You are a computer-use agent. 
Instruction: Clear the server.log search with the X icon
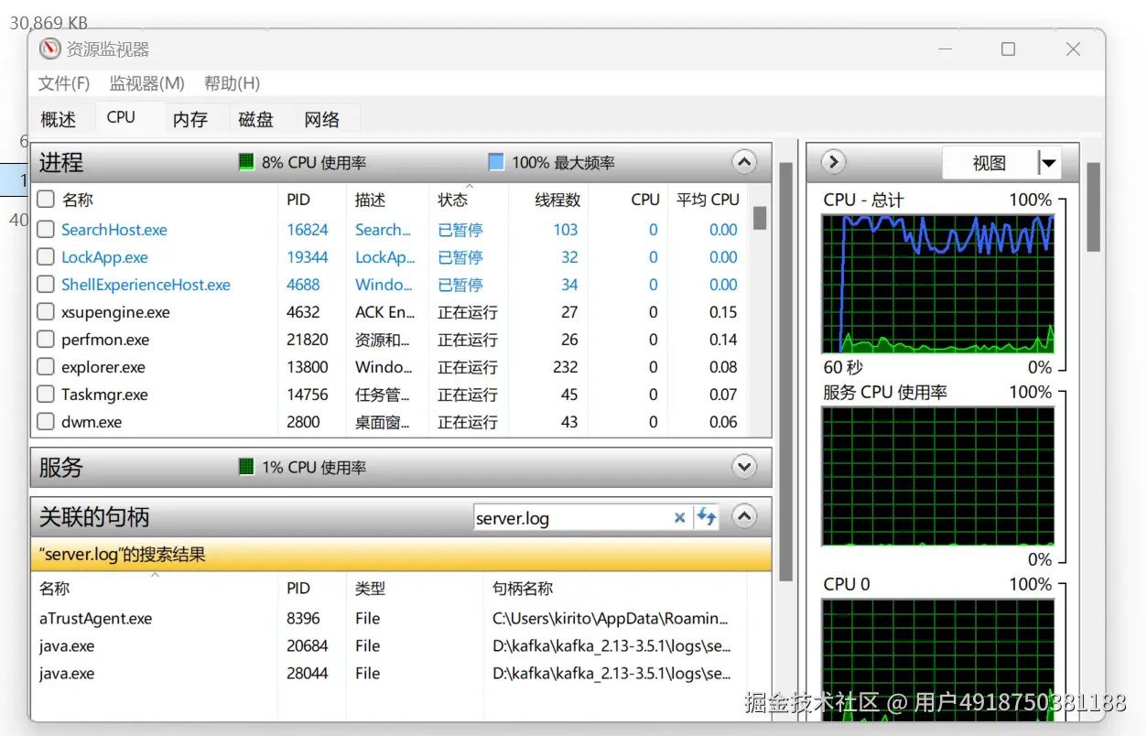pyautogui.click(x=679, y=518)
